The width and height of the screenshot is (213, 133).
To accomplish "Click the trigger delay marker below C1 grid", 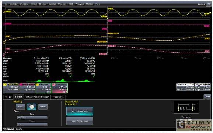I will pyautogui.click(x=108, y=18).
